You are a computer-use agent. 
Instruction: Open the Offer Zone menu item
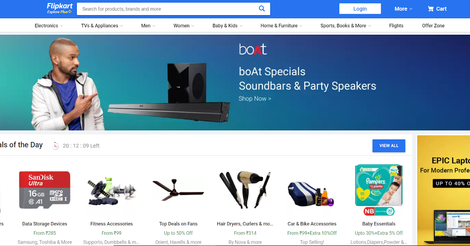[433, 25]
